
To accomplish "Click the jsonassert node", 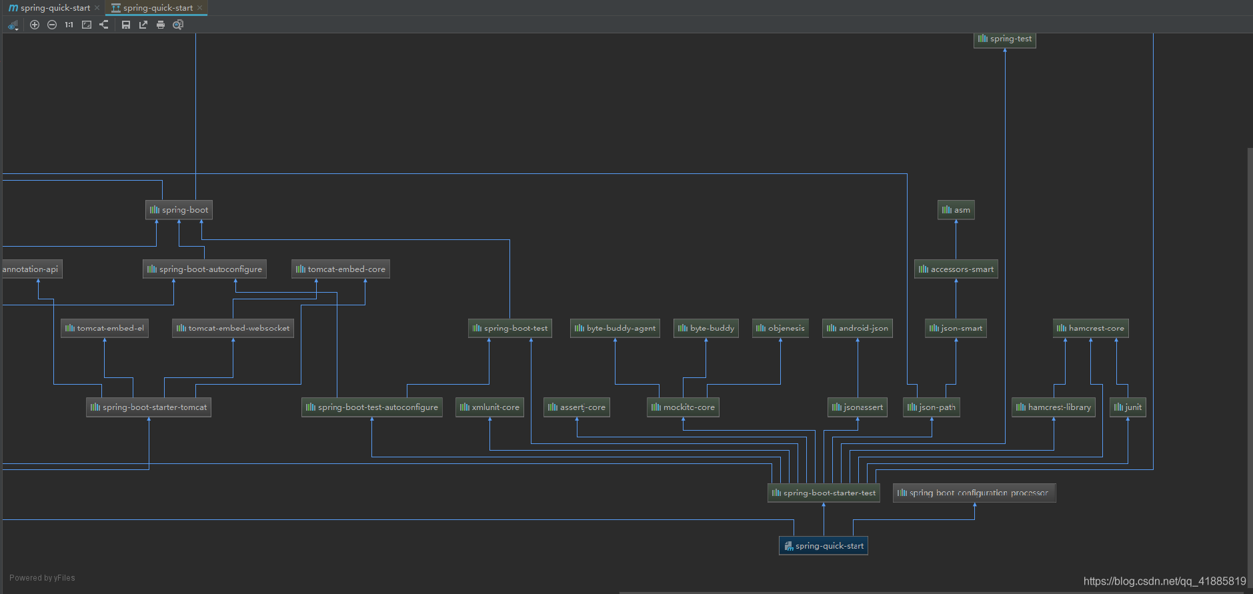I will tap(858, 407).
